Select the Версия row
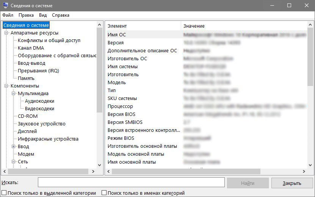315x197 pixels. (x=206, y=42)
